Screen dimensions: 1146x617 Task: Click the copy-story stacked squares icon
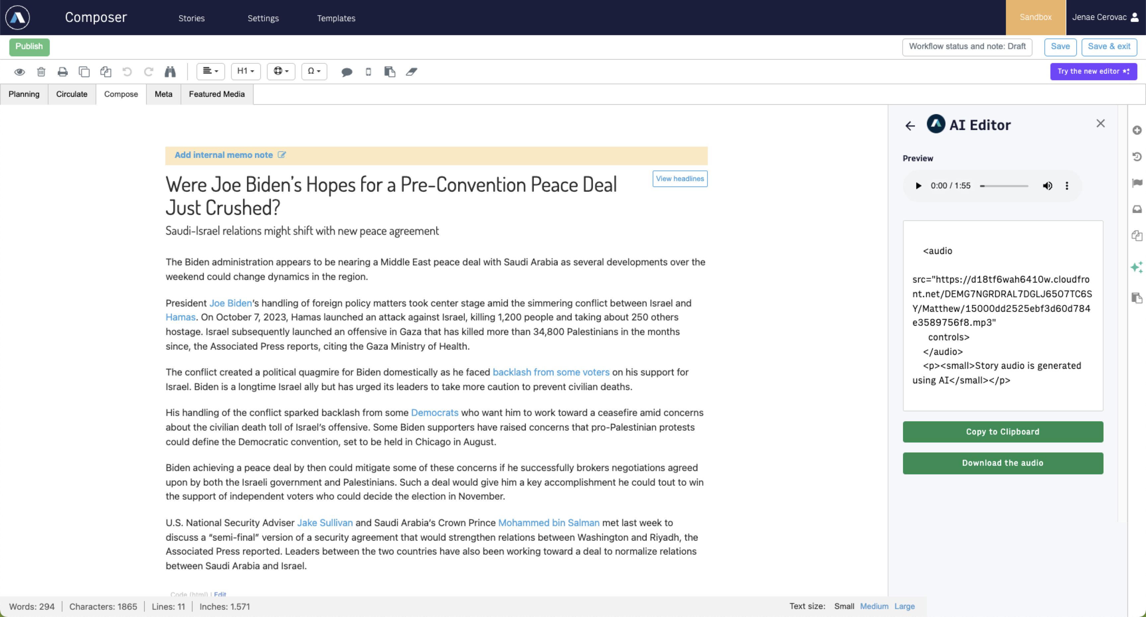click(x=84, y=72)
